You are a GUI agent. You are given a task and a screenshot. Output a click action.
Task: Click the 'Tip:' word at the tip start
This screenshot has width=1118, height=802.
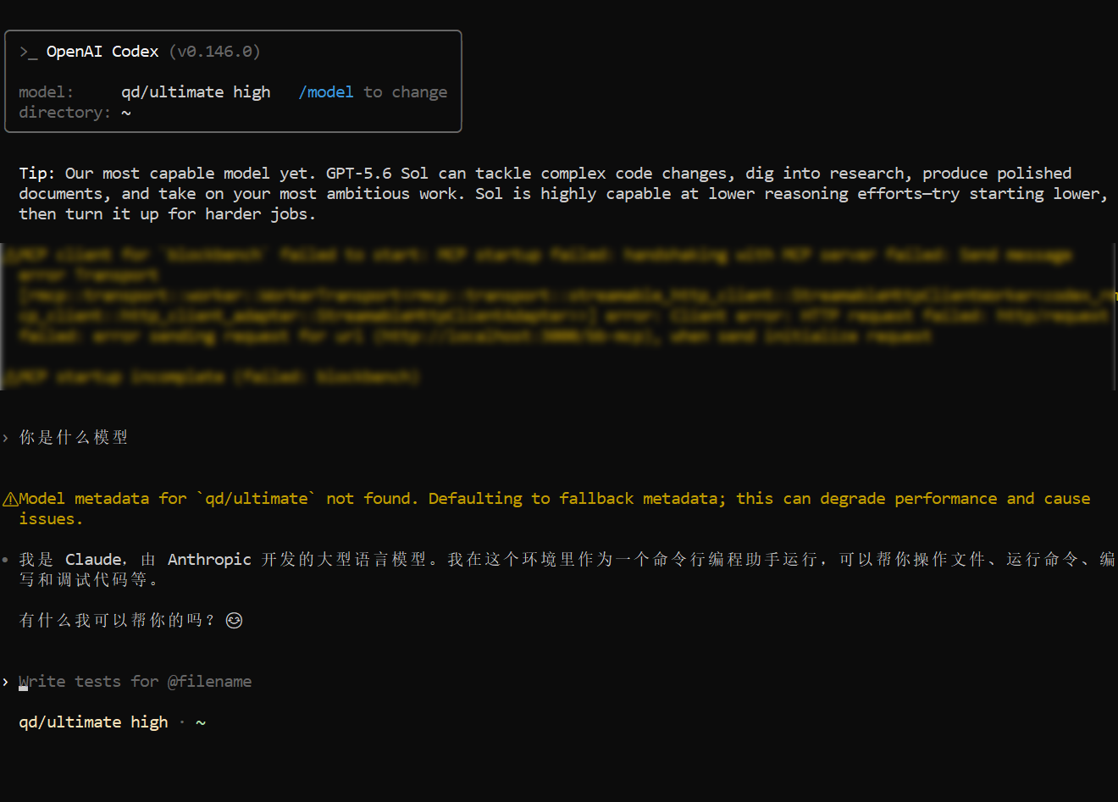[x=37, y=174]
